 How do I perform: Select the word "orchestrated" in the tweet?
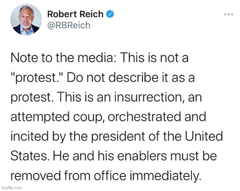point(144,117)
